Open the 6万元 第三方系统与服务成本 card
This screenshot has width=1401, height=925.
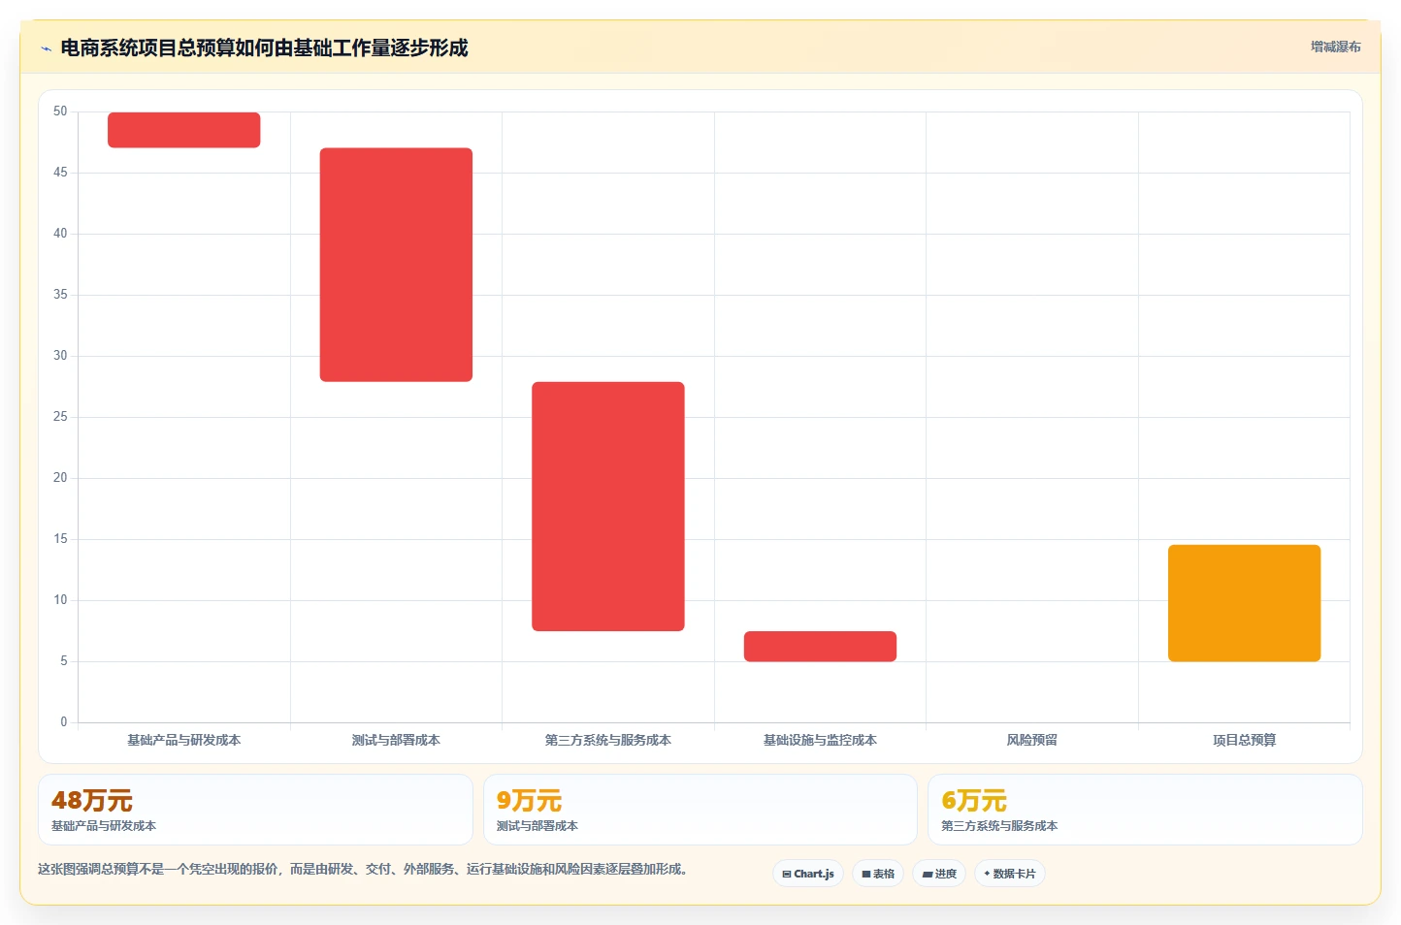pyautogui.click(x=1145, y=810)
